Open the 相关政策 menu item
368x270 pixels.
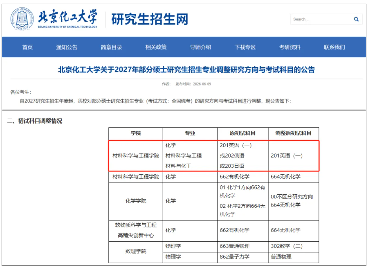point(156,47)
